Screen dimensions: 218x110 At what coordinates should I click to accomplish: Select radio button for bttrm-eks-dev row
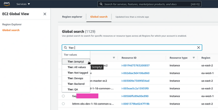coord(63,104)
